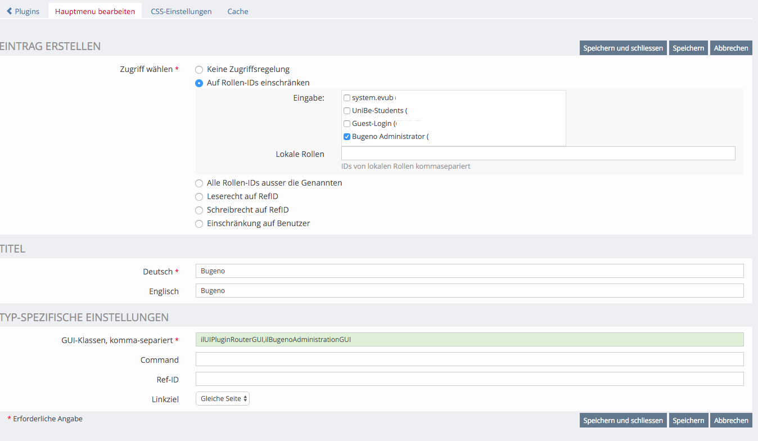758x441 pixels.
Task: Focus the Lokale Rollen input field
Action: point(538,154)
